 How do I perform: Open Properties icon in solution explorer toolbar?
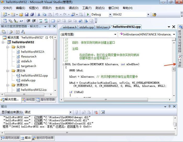pyautogui.click(x=4, y=32)
